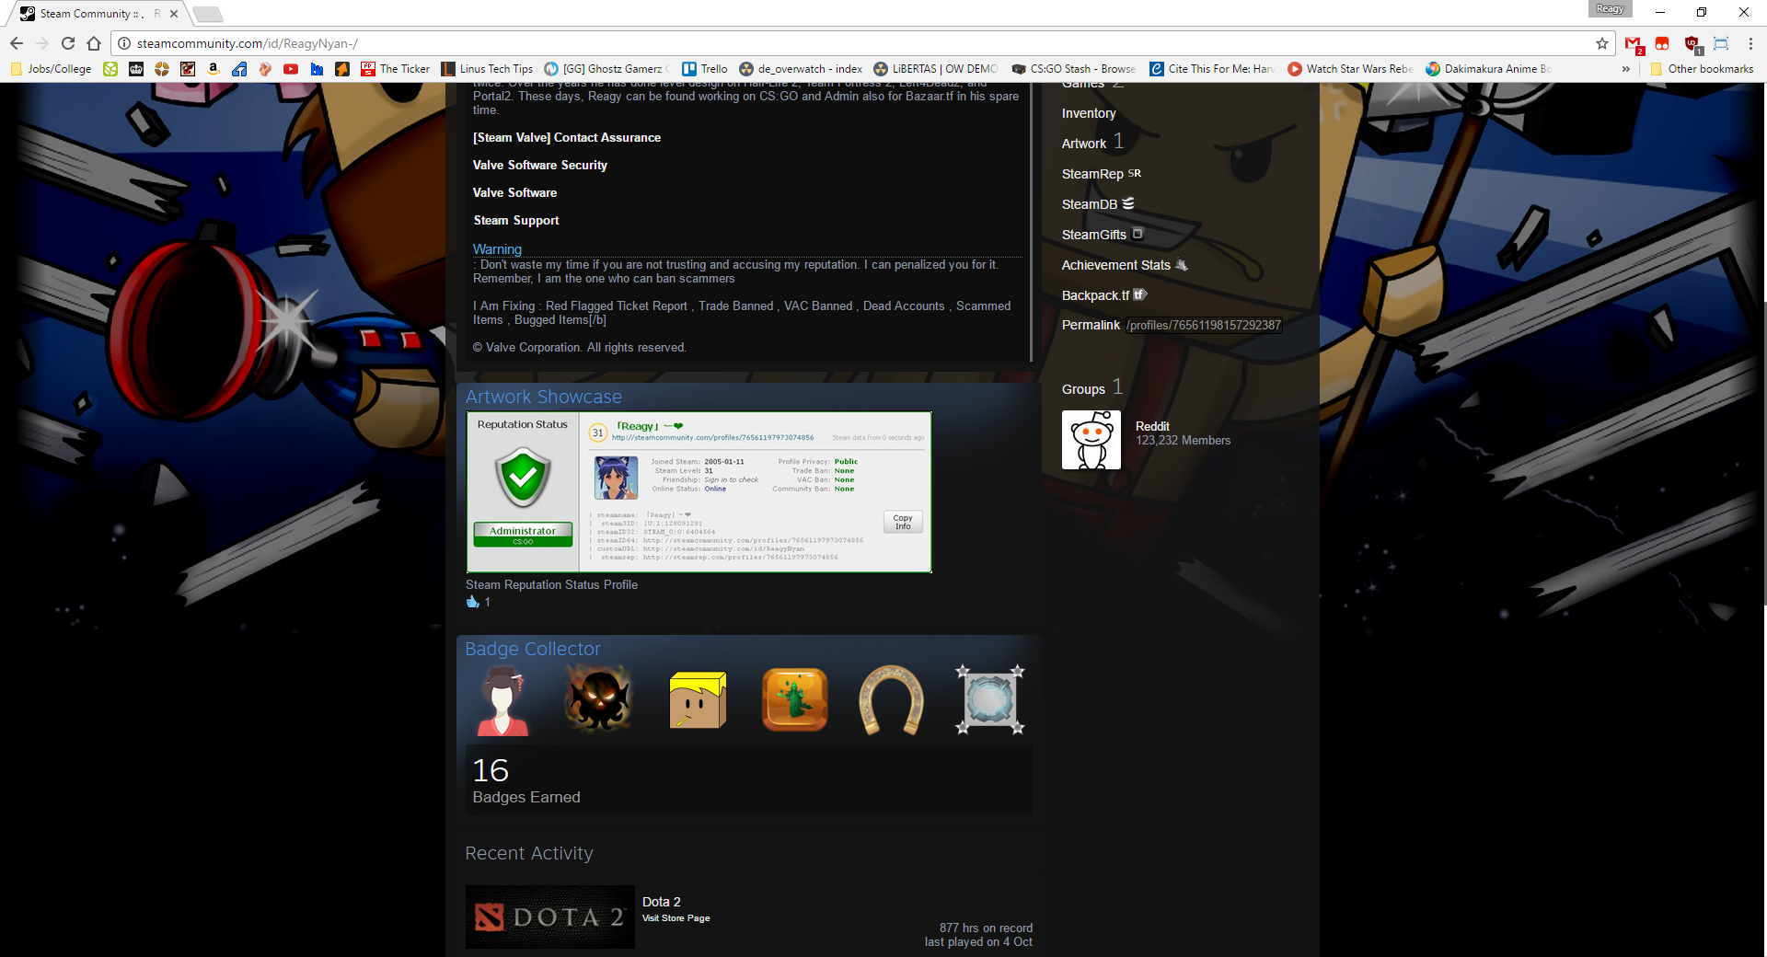Open the uBlock Origin extension icon
The image size is (1767, 957).
coord(1692,43)
